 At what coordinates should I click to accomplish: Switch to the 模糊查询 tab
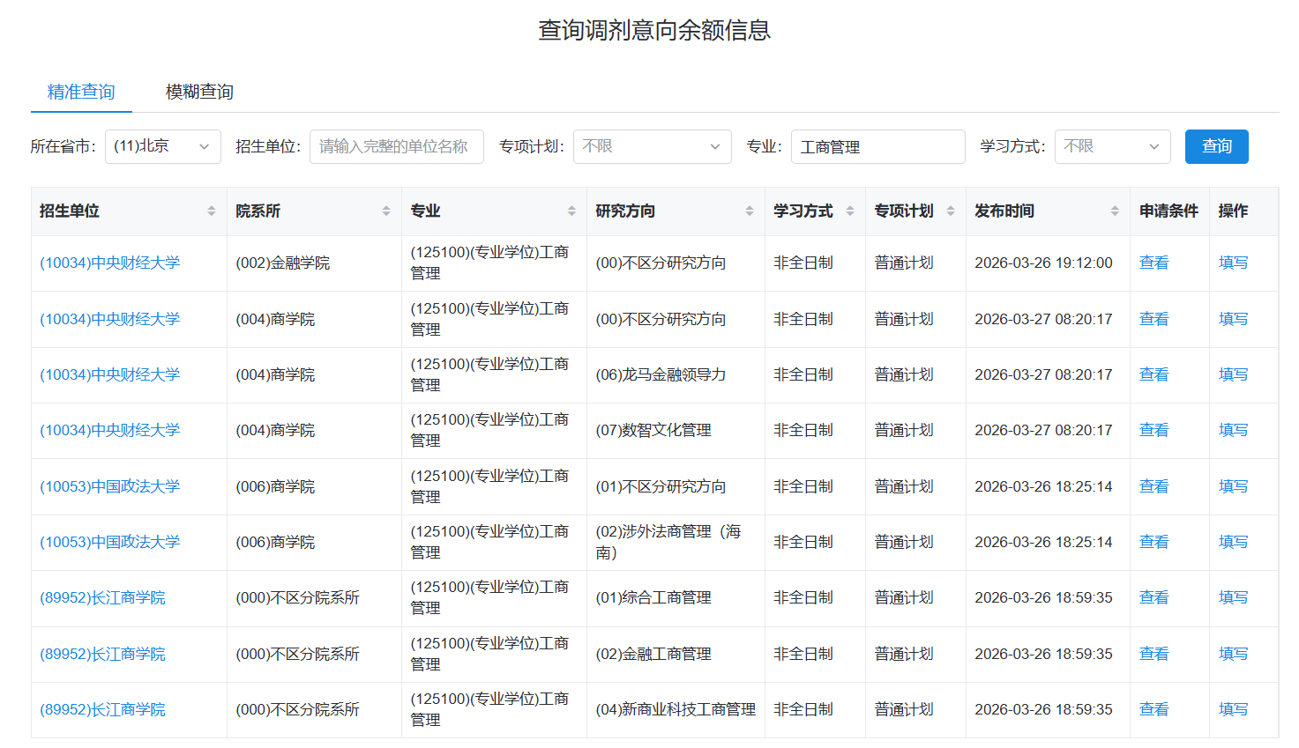tap(199, 92)
